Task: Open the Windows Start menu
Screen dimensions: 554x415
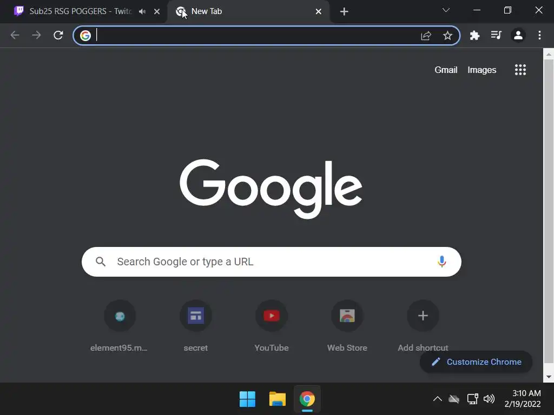Action: coord(247,399)
